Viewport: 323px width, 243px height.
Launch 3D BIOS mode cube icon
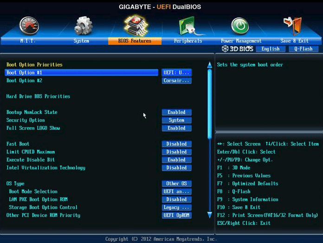click(225, 49)
